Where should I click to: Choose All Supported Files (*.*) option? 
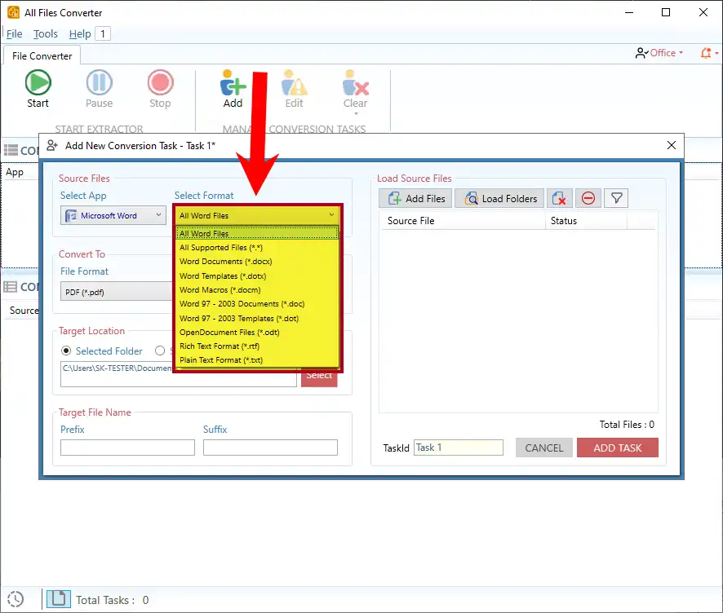257,247
